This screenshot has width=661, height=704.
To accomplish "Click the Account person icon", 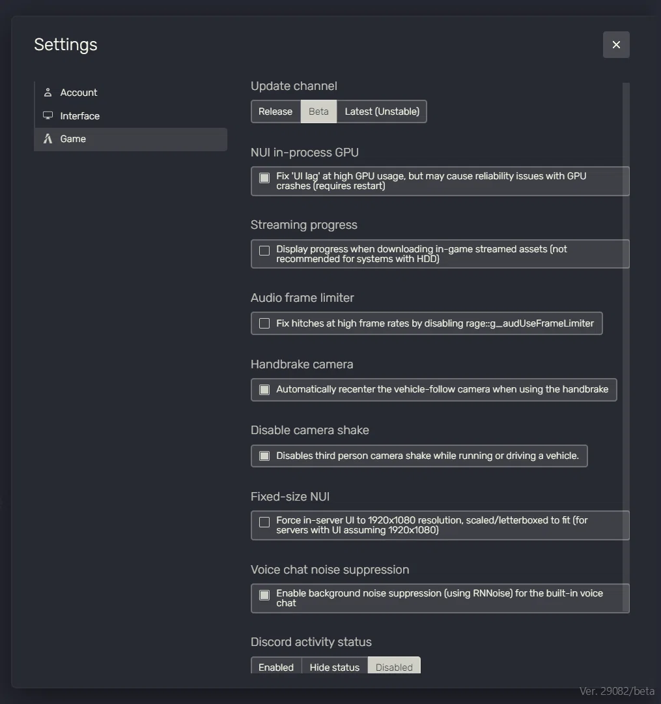I will click(48, 93).
